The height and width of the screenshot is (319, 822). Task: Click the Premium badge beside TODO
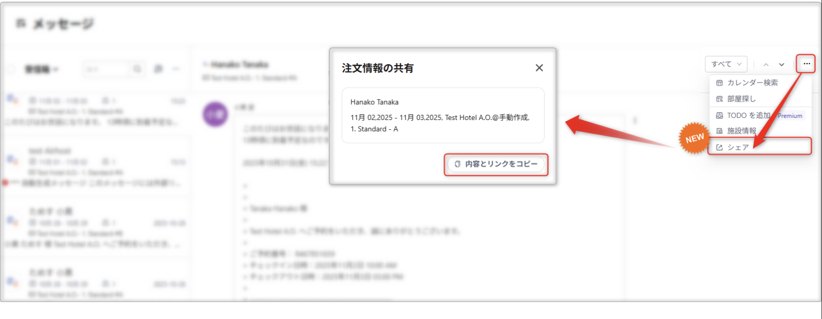click(790, 116)
